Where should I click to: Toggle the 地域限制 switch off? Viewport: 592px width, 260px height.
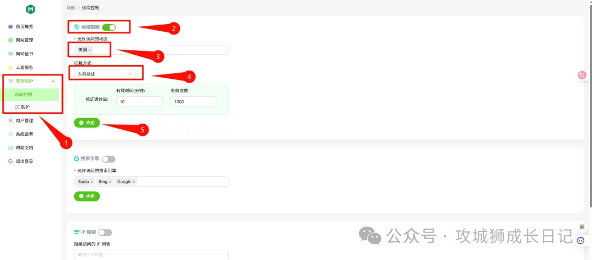point(109,27)
